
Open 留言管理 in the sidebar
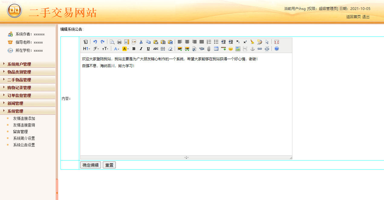(x=20, y=132)
